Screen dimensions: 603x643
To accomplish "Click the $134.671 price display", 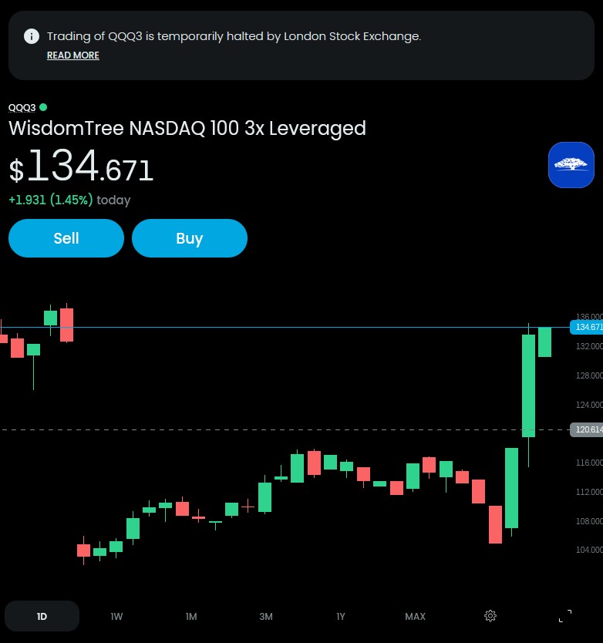I will coord(81,167).
